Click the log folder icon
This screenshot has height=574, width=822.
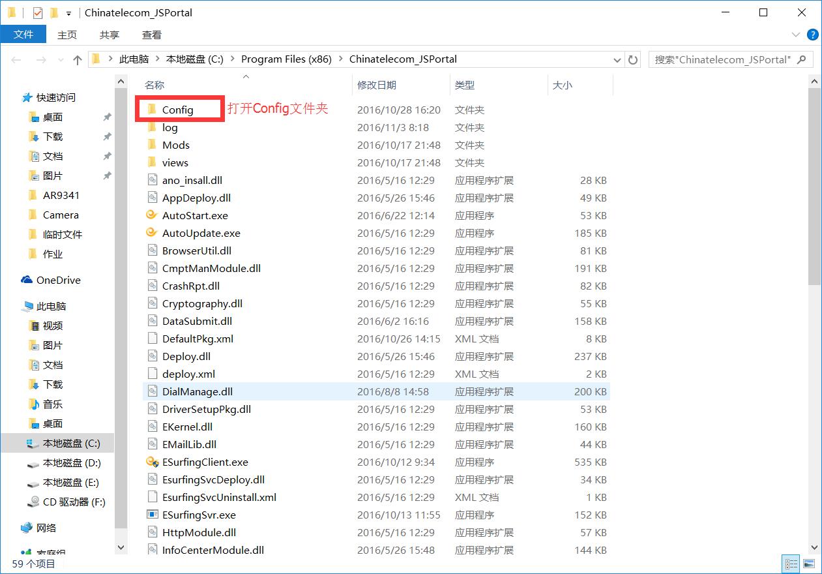click(152, 127)
